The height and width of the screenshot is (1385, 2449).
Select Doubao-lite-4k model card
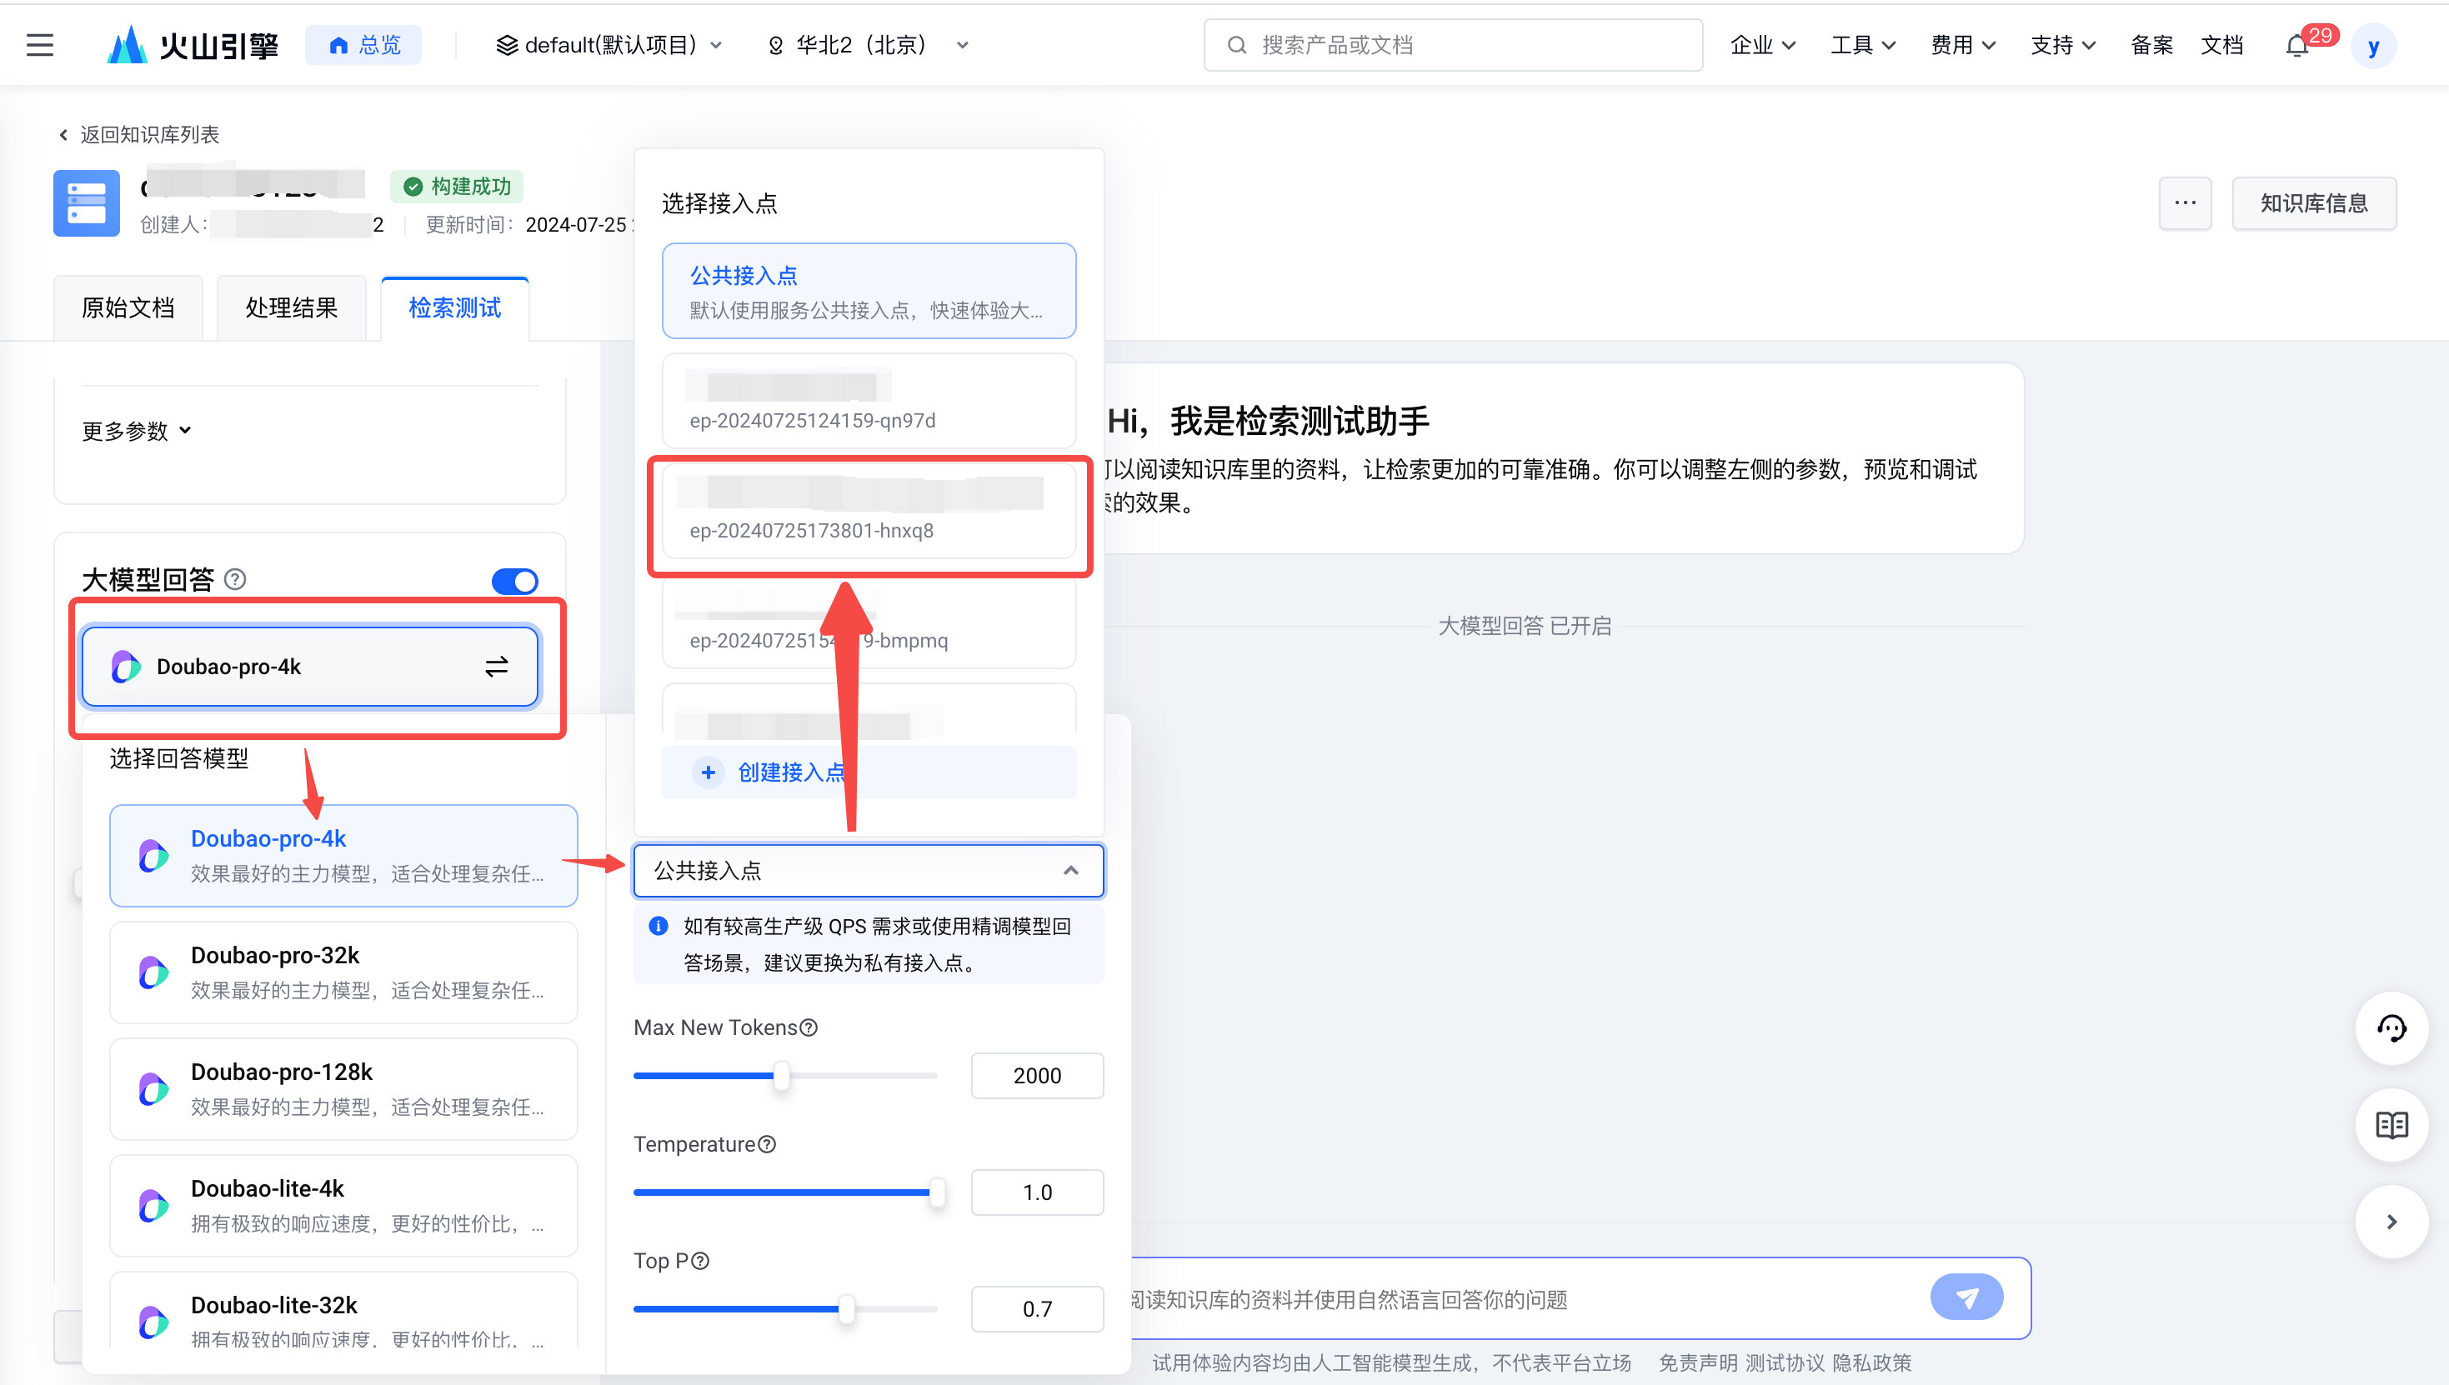[343, 1205]
